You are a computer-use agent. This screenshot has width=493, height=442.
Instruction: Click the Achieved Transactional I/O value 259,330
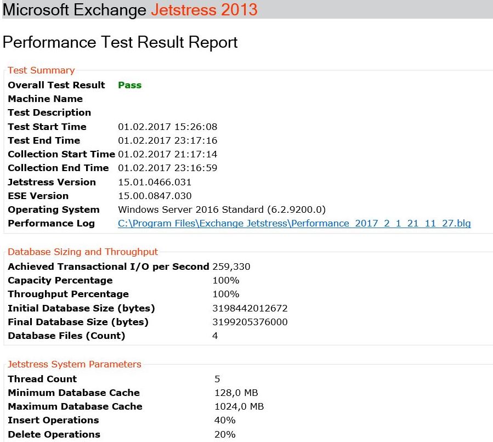click(x=231, y=267)
